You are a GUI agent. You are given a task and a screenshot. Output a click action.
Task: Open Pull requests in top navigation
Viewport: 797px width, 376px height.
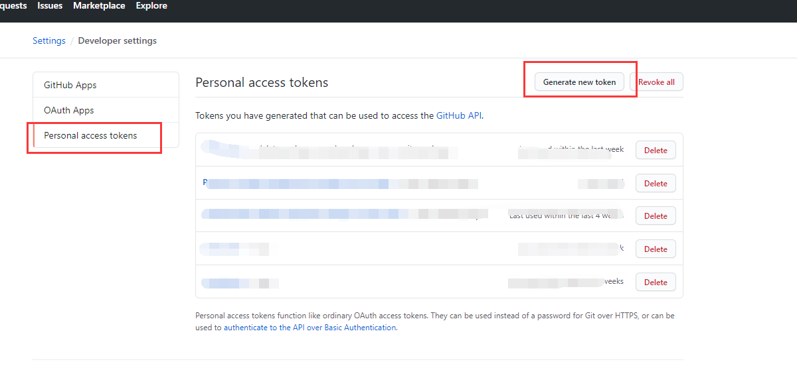(x=12, y=6)
